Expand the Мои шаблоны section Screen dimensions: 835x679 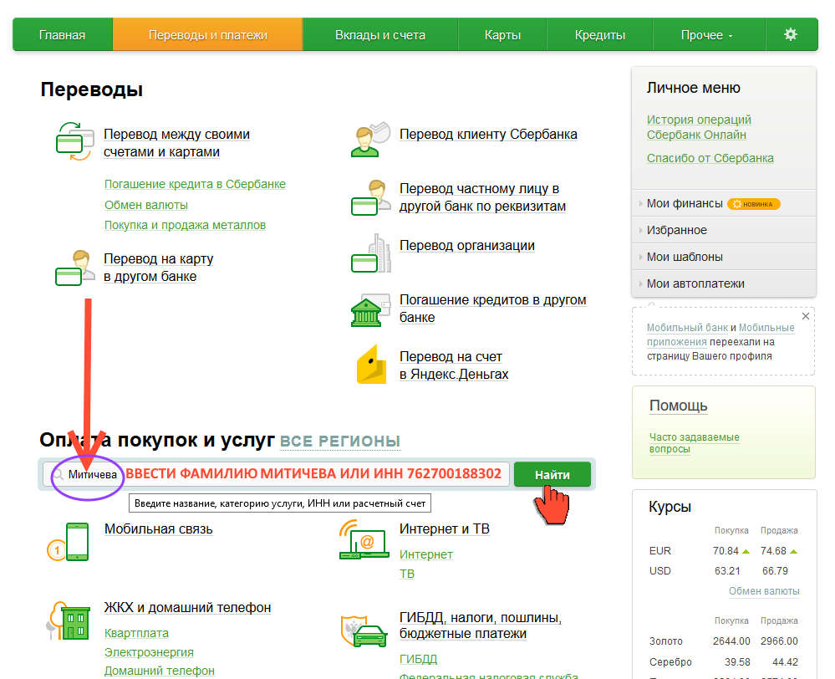684,257
